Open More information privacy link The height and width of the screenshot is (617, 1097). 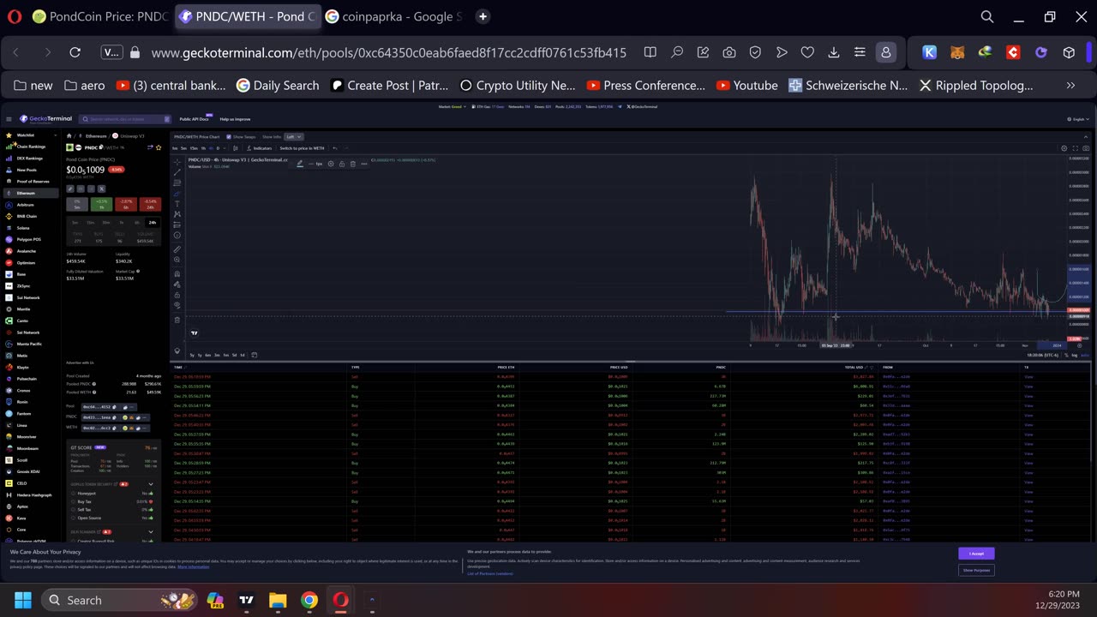point(193,566)
